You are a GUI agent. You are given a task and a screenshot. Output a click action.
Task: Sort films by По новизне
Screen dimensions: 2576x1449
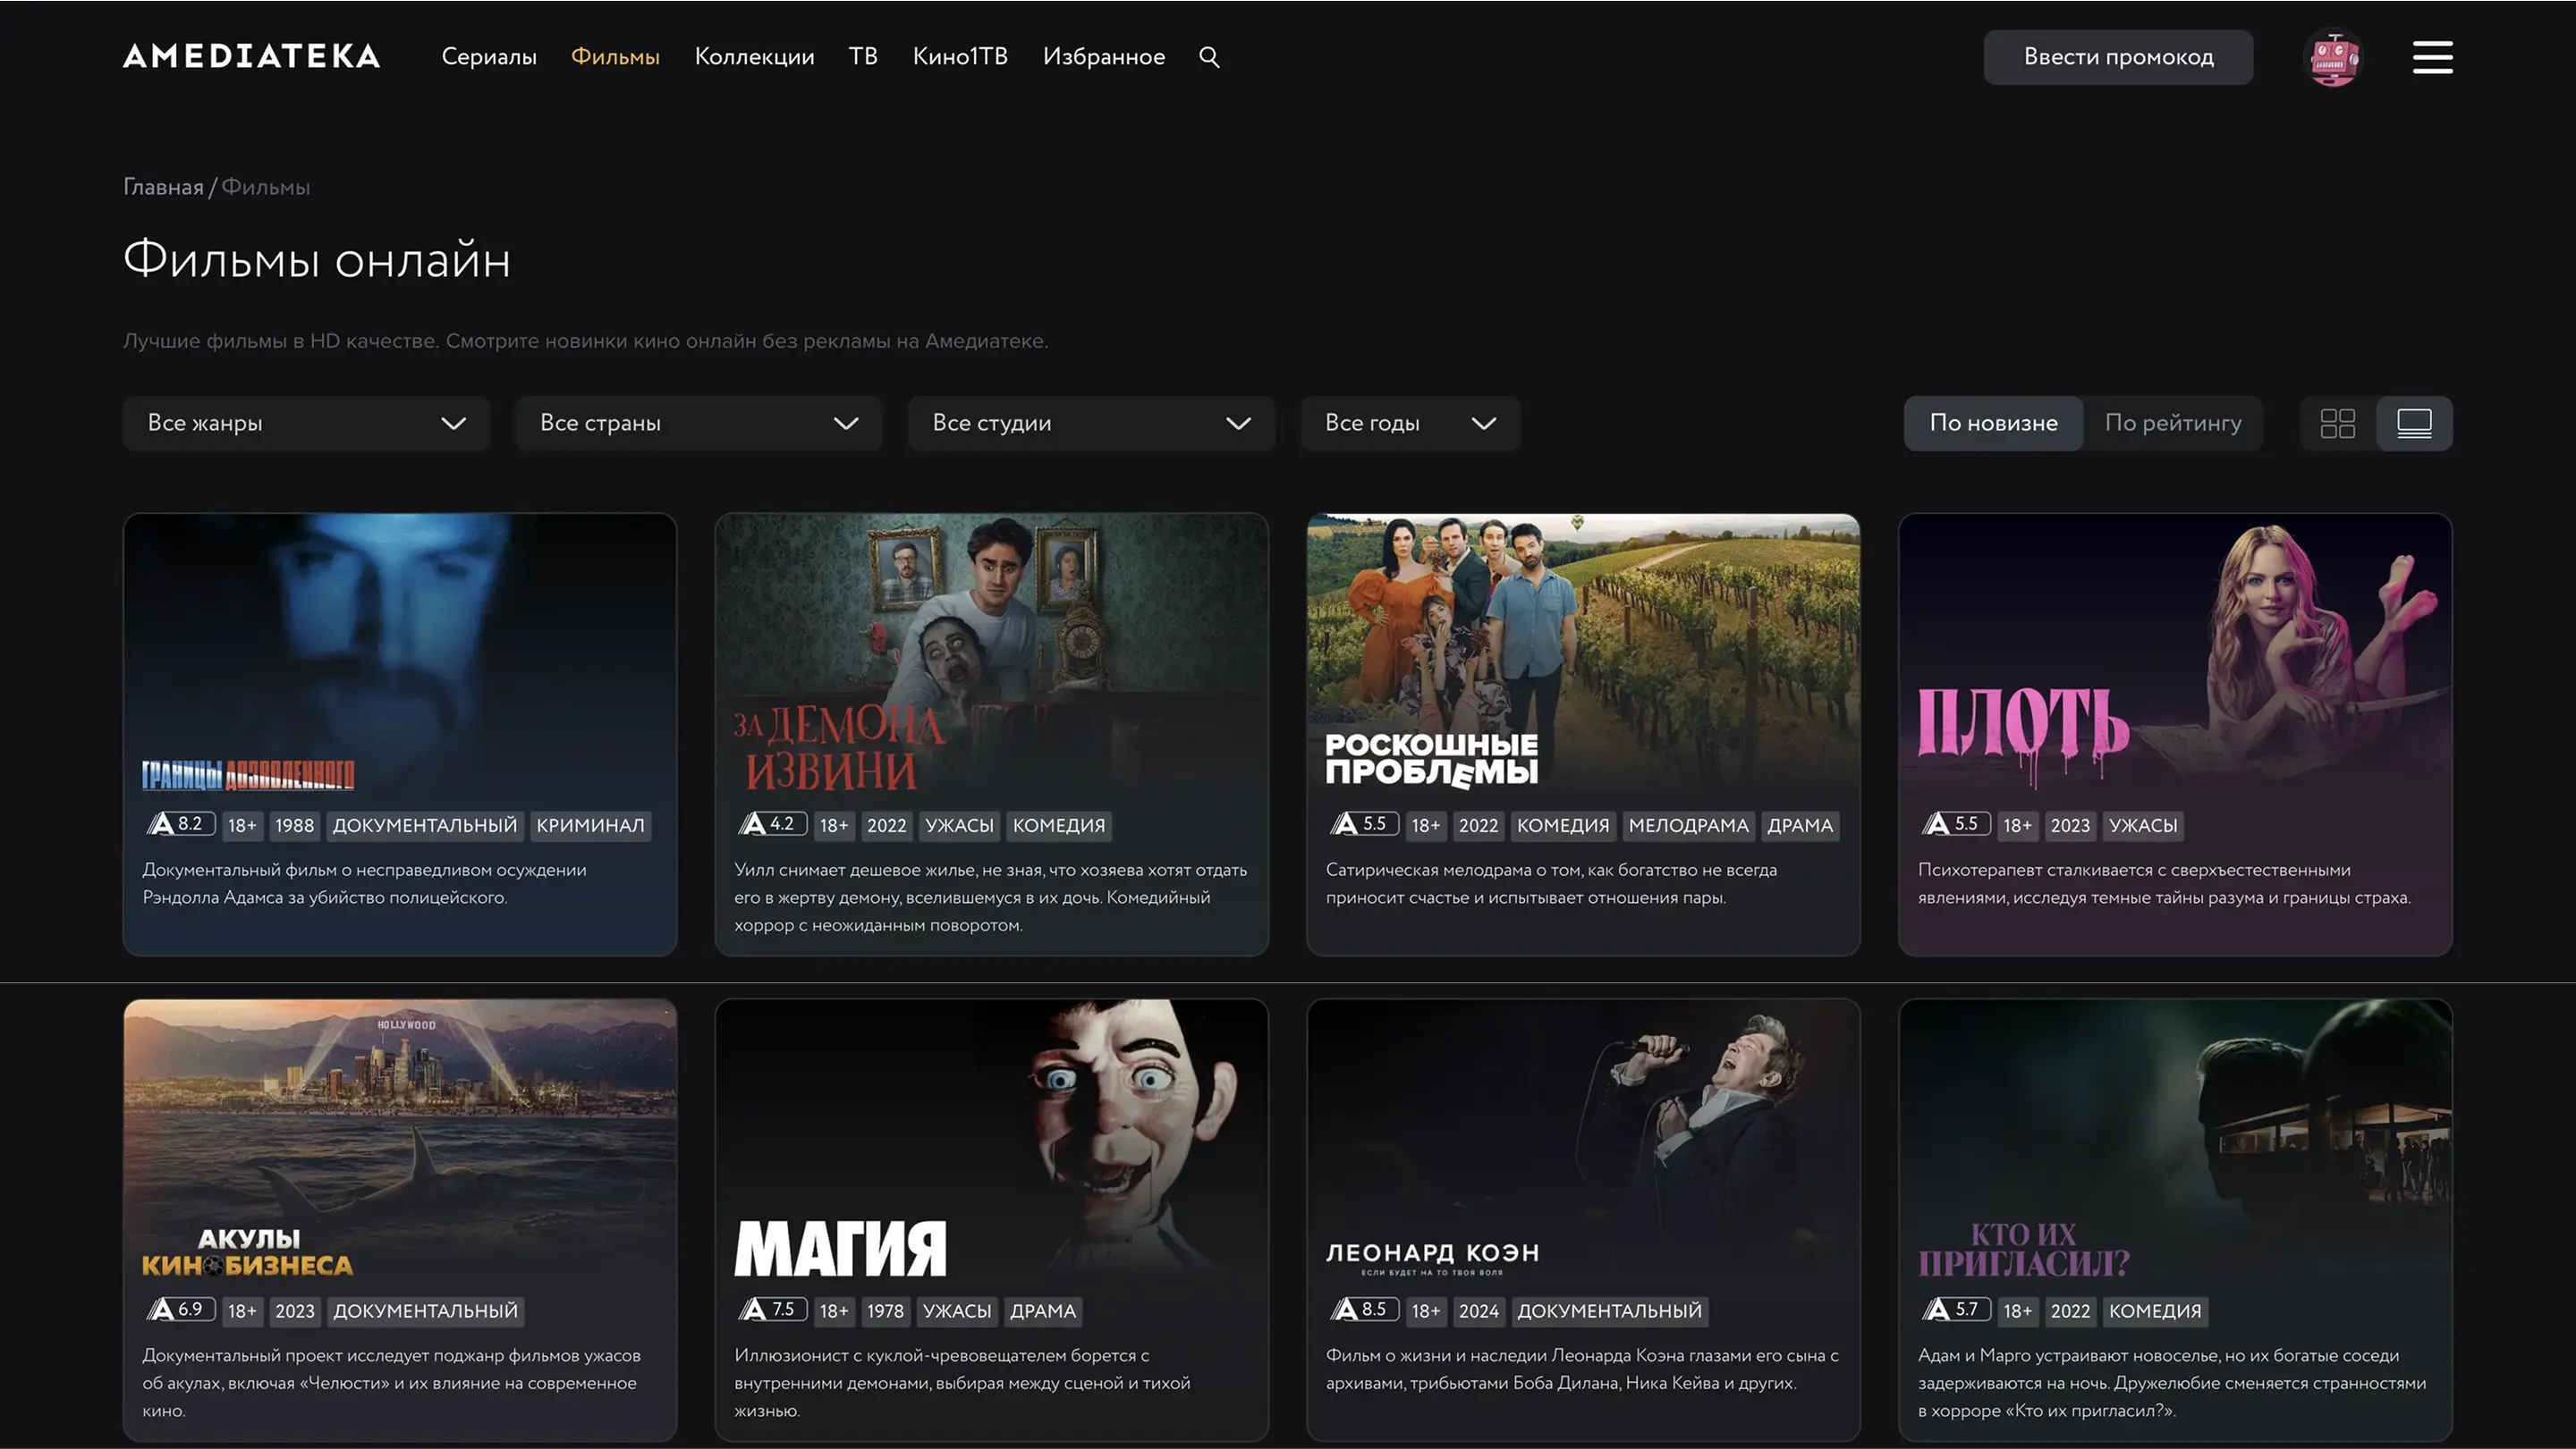pos(1993,423)
